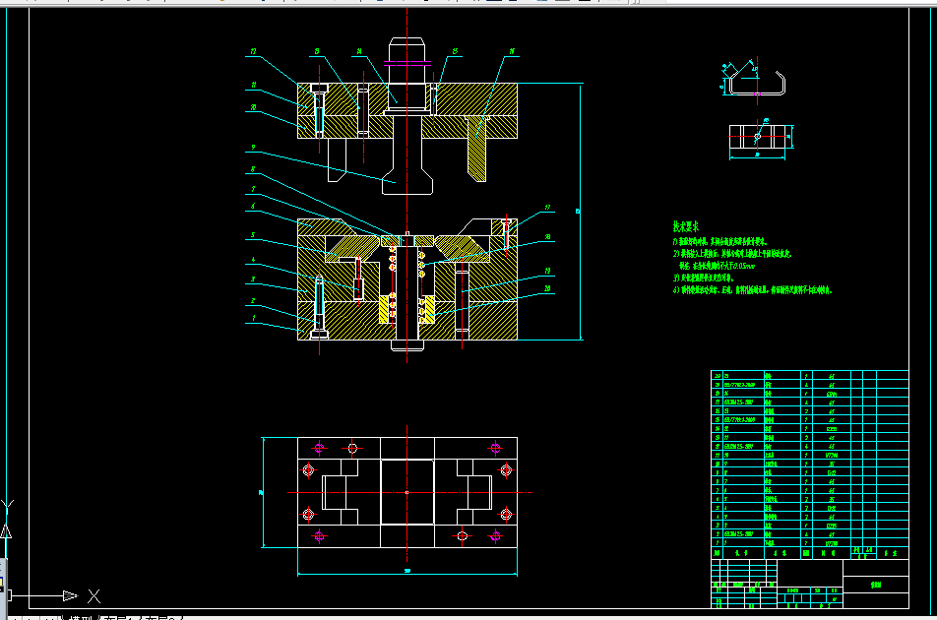Select the central square opening in plan view
The image size is (937, 620).
pyautogui.click(x=406, y=492)
